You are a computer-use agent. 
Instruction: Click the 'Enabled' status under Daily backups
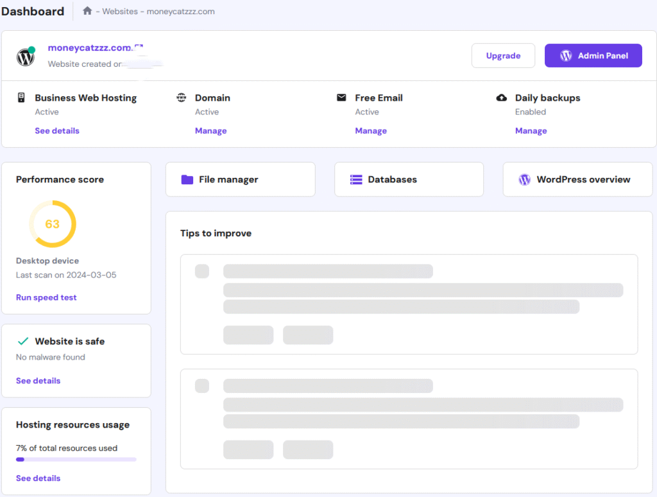point(531,112)
